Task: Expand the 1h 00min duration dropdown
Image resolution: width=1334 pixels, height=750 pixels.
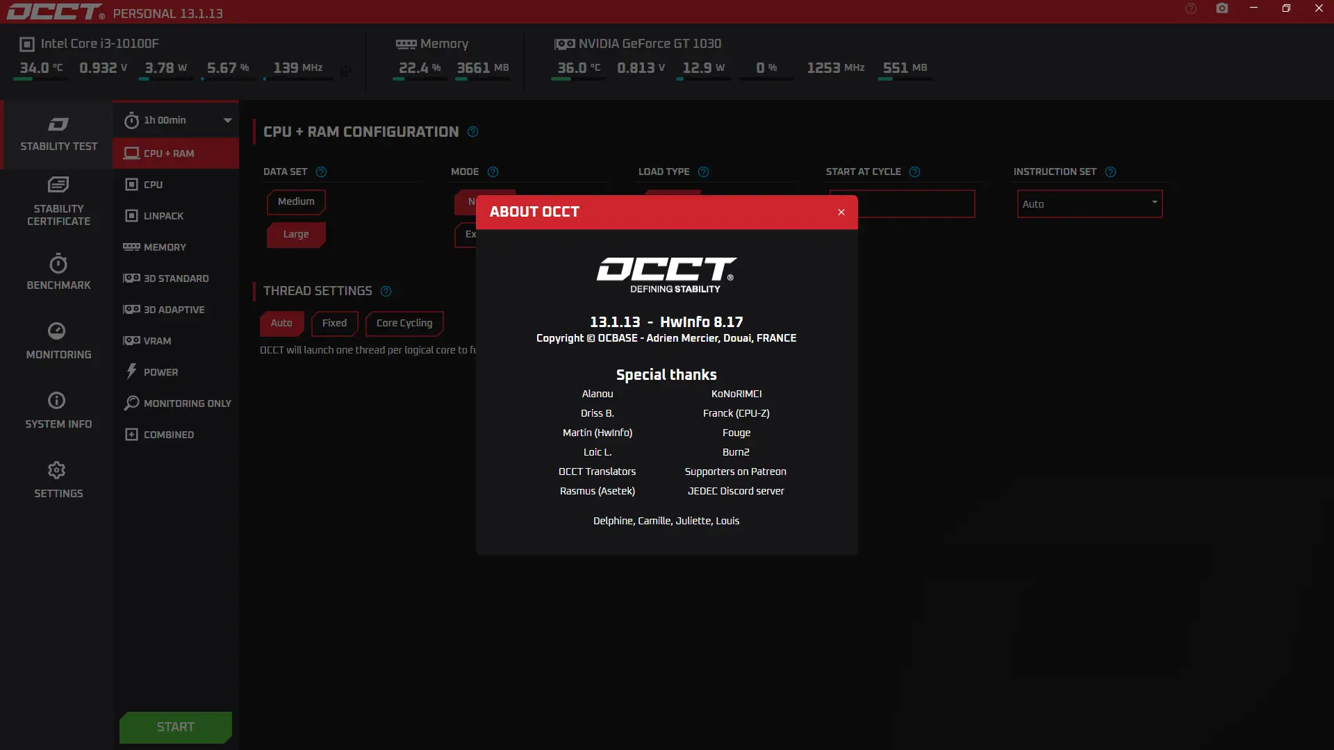Action: click(227, 120)
